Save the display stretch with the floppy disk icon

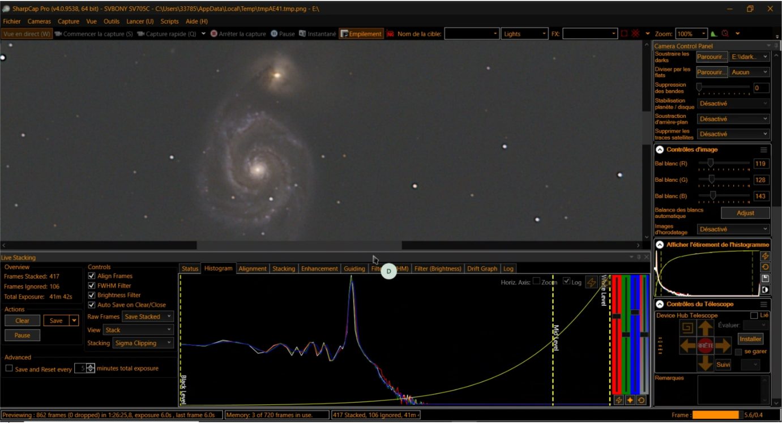coord(765,279)
